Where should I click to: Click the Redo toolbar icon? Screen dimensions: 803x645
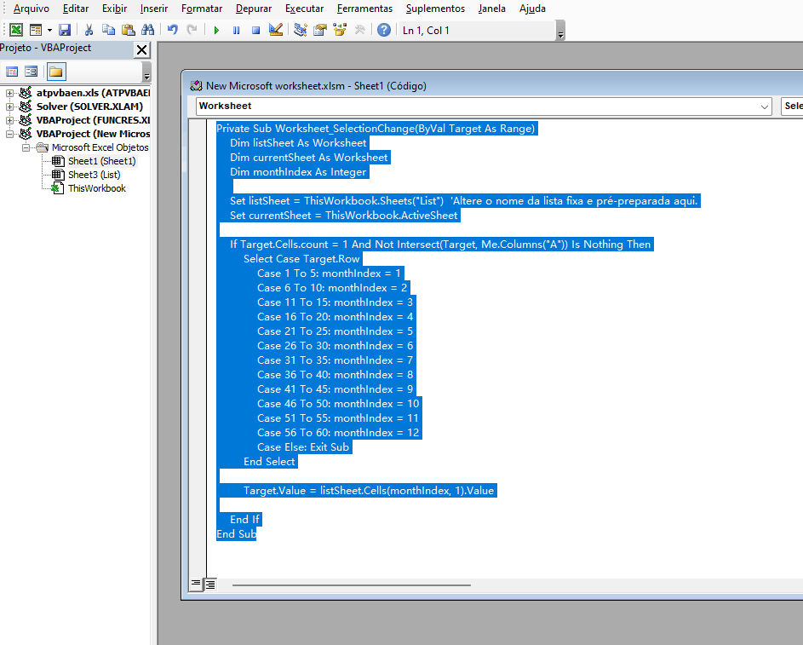click(x=192, y=30)
